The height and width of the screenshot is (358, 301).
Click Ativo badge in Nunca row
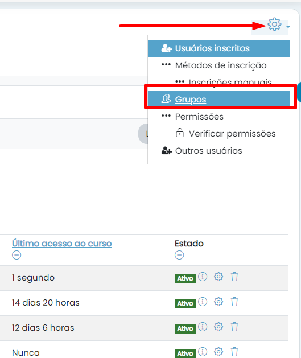[185, 353]
